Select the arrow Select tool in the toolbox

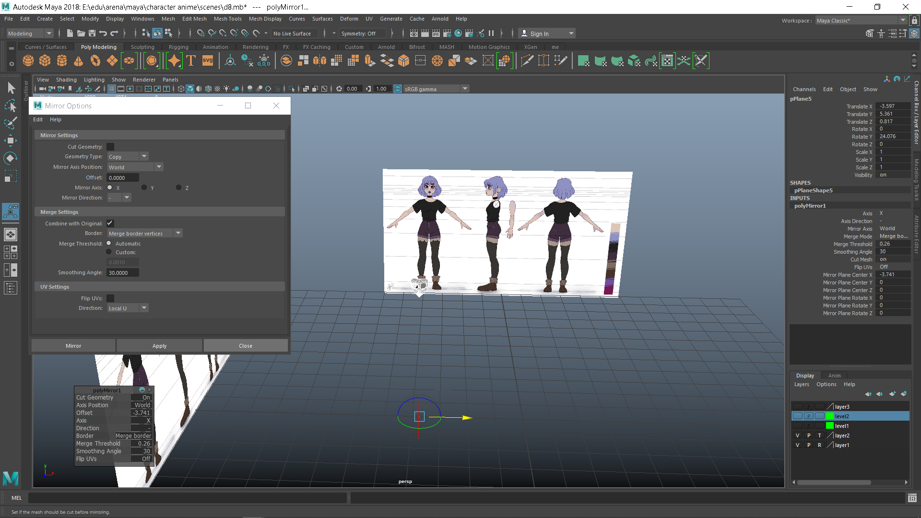[11, 87]
